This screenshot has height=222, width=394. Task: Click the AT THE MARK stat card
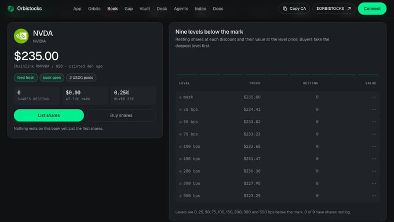[x=85, y=95]
